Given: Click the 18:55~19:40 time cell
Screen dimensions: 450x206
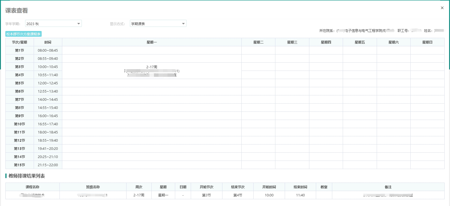Looking at the screenshot, I should pos(48,140).
